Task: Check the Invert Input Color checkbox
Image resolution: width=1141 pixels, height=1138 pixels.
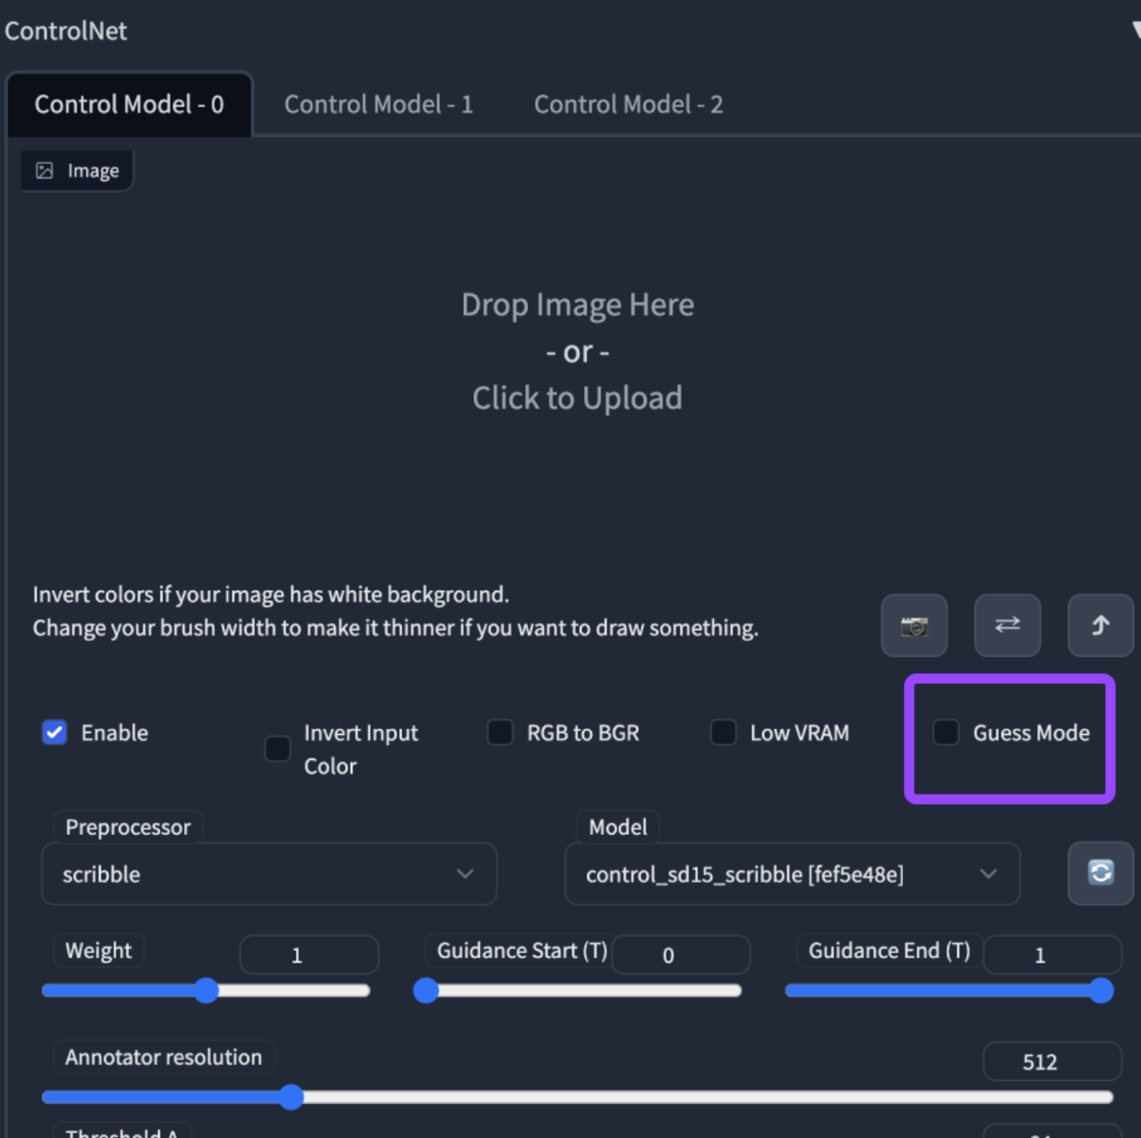Action: coord(278,748)
